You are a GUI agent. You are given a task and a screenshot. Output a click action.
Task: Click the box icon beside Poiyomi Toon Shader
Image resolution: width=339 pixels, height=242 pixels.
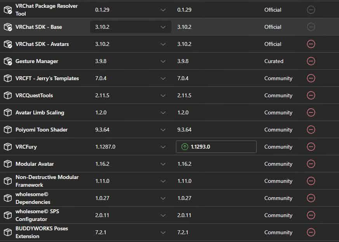[8, 130]
